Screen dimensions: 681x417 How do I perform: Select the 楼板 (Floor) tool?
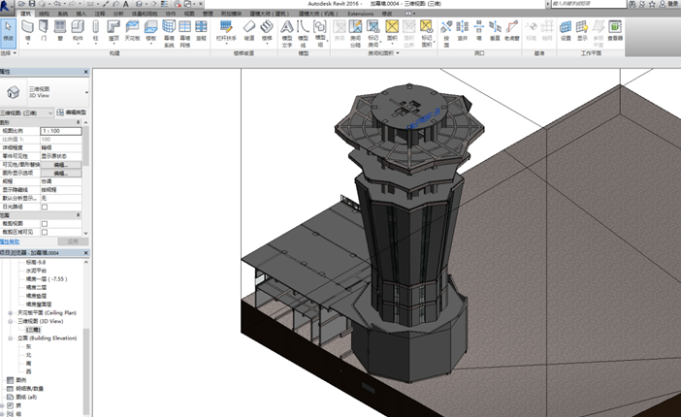(151, 30)
